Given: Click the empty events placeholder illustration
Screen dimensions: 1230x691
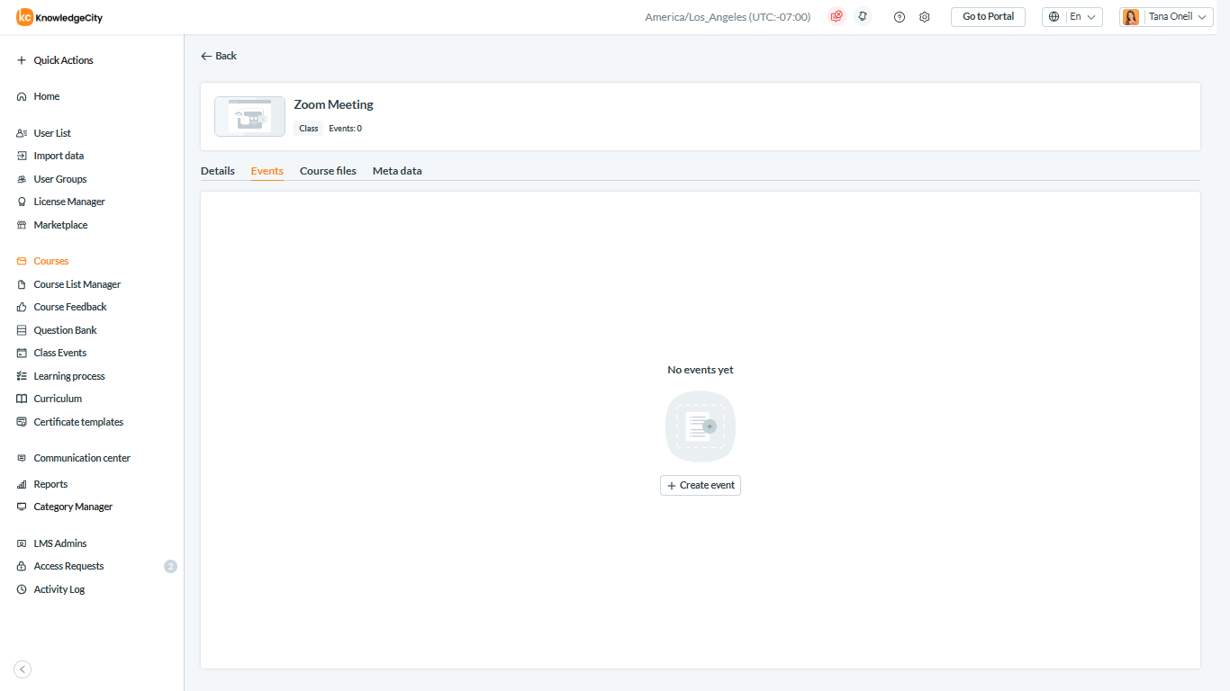Looking at the screenshot, I should (701, 426).
